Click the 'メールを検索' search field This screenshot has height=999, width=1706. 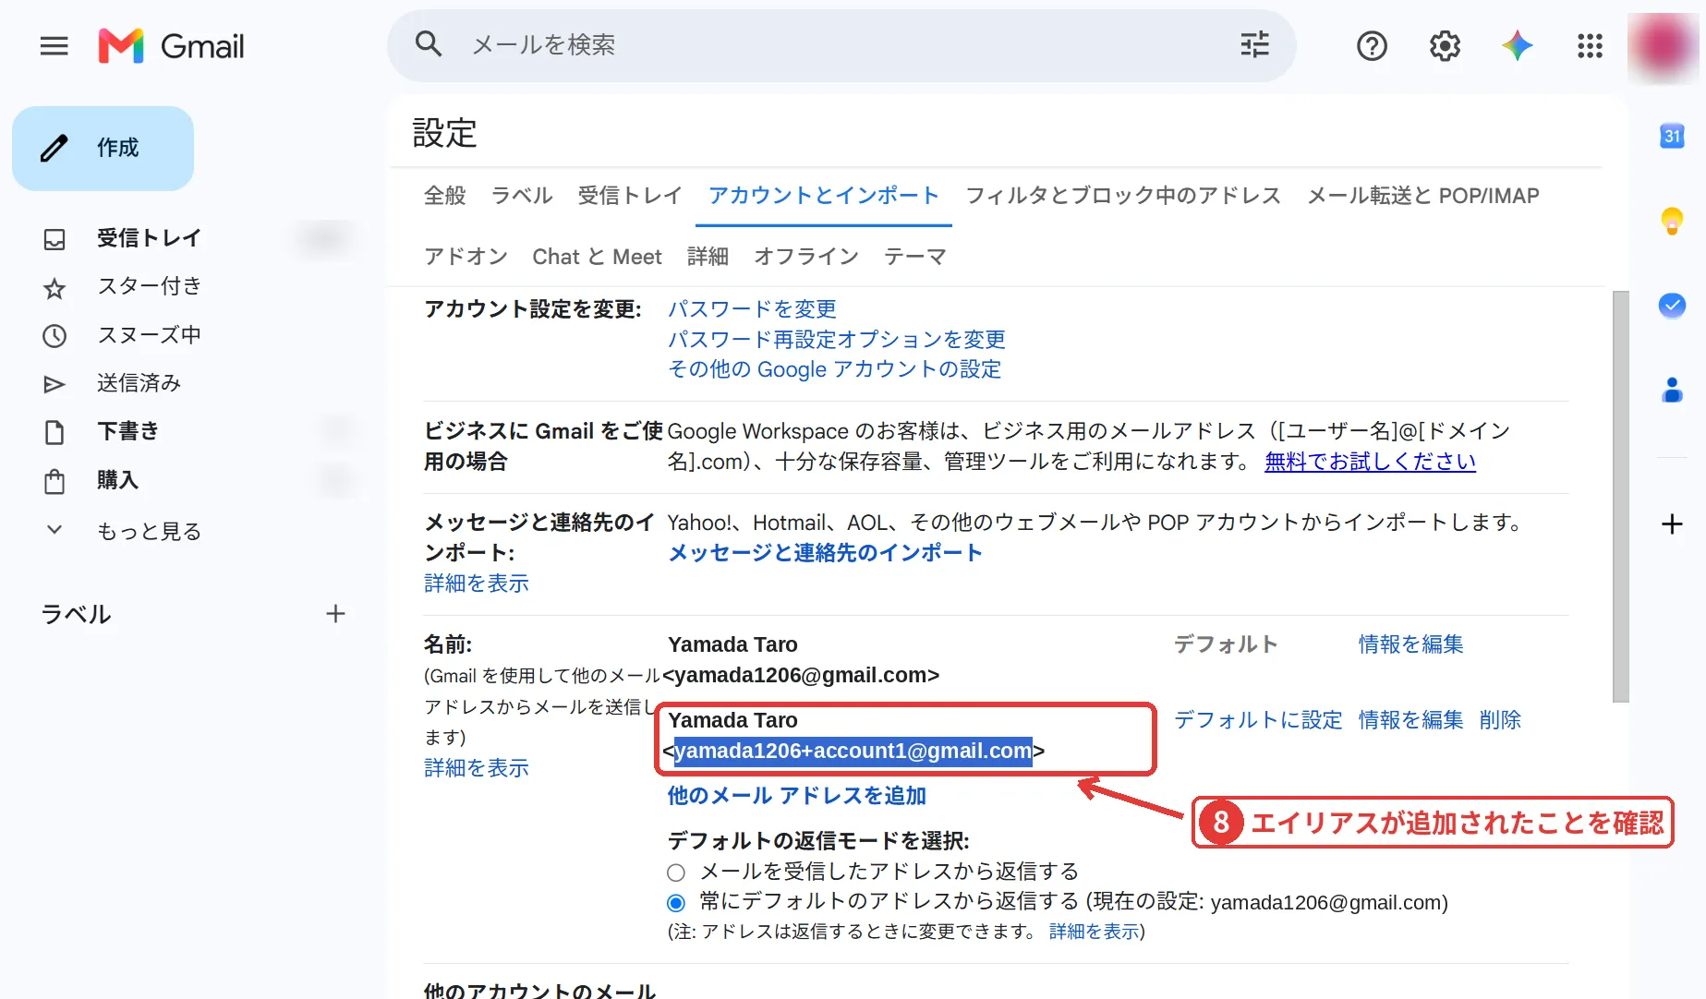(x=841, y=44)
